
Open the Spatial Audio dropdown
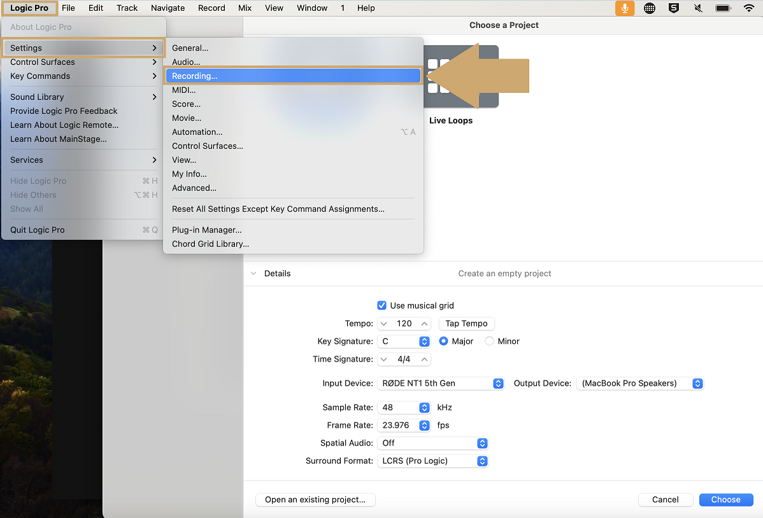coord(432,443)
